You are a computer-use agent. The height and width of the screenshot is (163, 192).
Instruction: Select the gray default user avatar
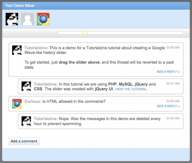tap(27, 19)
